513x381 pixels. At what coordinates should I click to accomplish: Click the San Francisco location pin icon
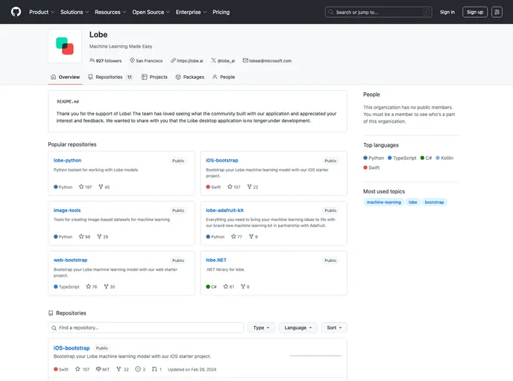click(132, 60)
